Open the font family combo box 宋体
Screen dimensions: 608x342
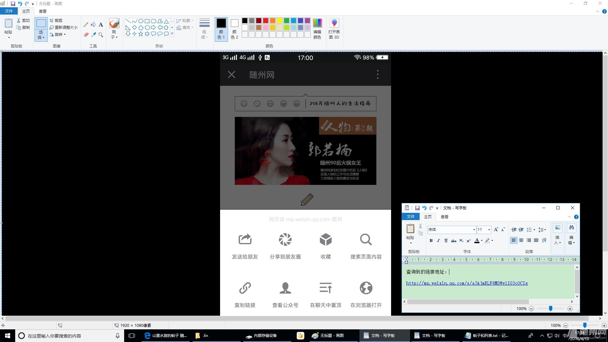(x=452, y=230)
